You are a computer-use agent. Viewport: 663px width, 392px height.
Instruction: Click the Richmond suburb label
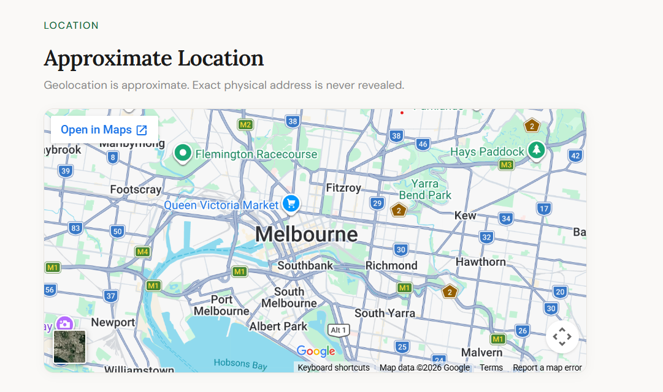391,266
